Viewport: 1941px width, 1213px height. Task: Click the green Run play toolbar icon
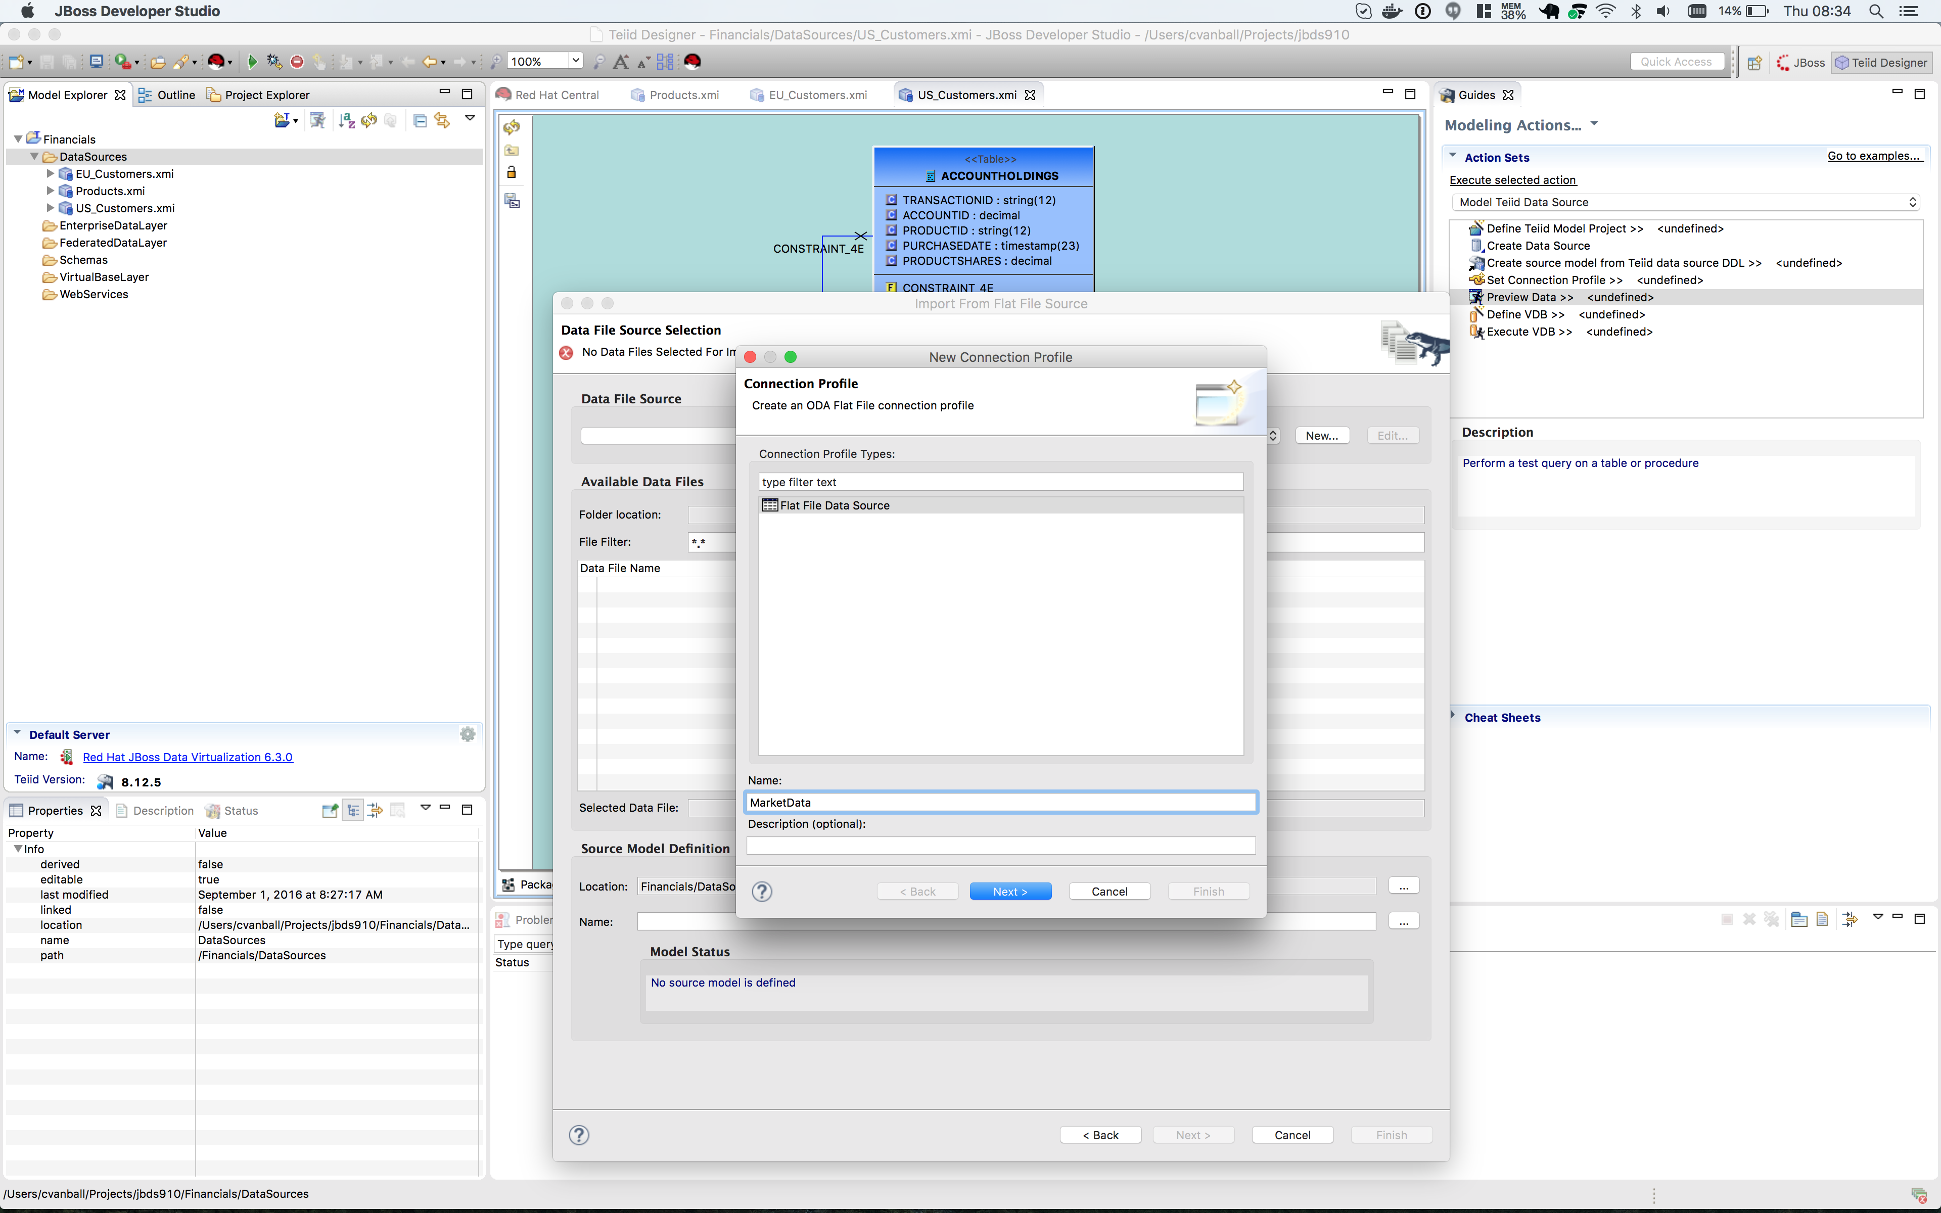(x=252, y=62)
